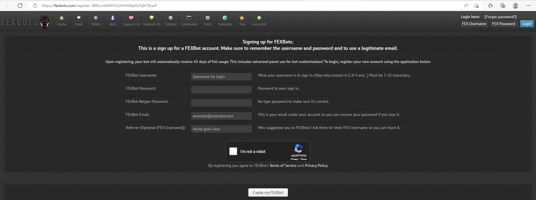Open the Tutorial menu label
Viewport: 536px width, 200px height.
point(171,24)
